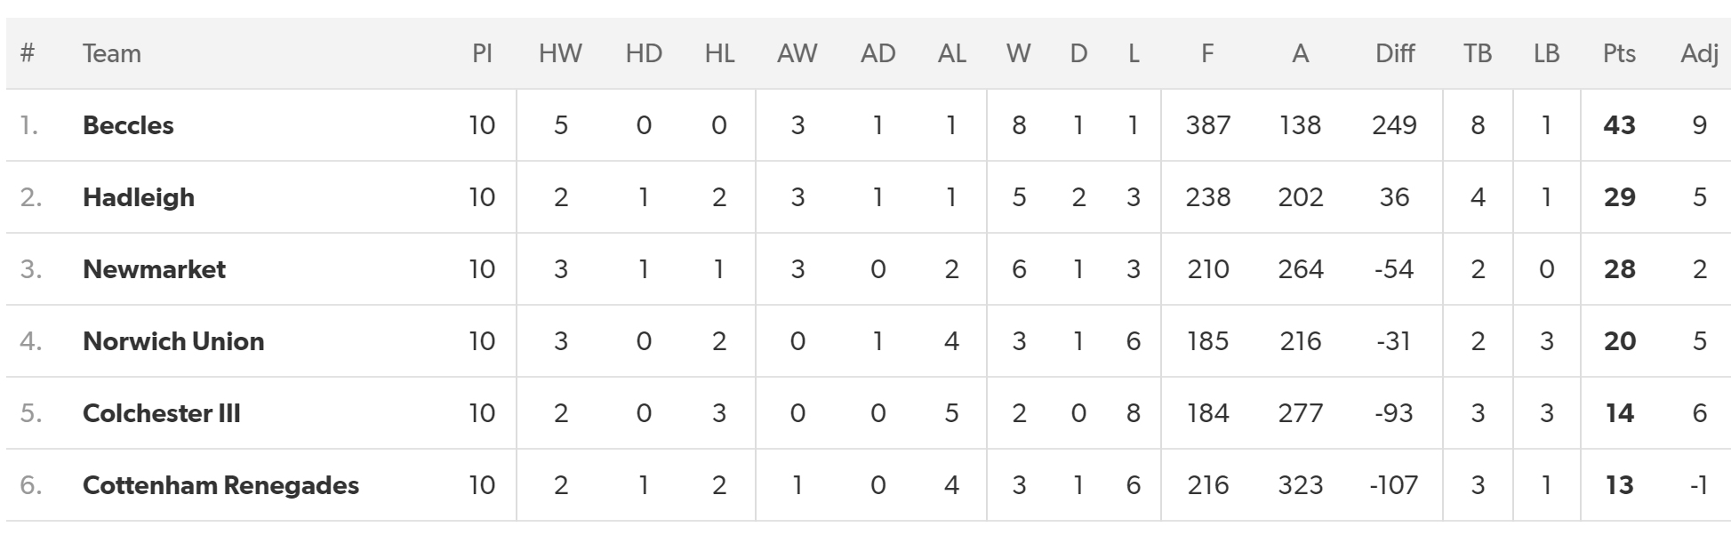Open the Colchester III team entry
Screen dimensions: 1731x535
[162, 413]
